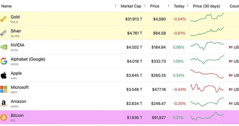The width and height of the screenshot is (239, 126).
Task: Select the Apple logo icon
Action: click(4, 75)
